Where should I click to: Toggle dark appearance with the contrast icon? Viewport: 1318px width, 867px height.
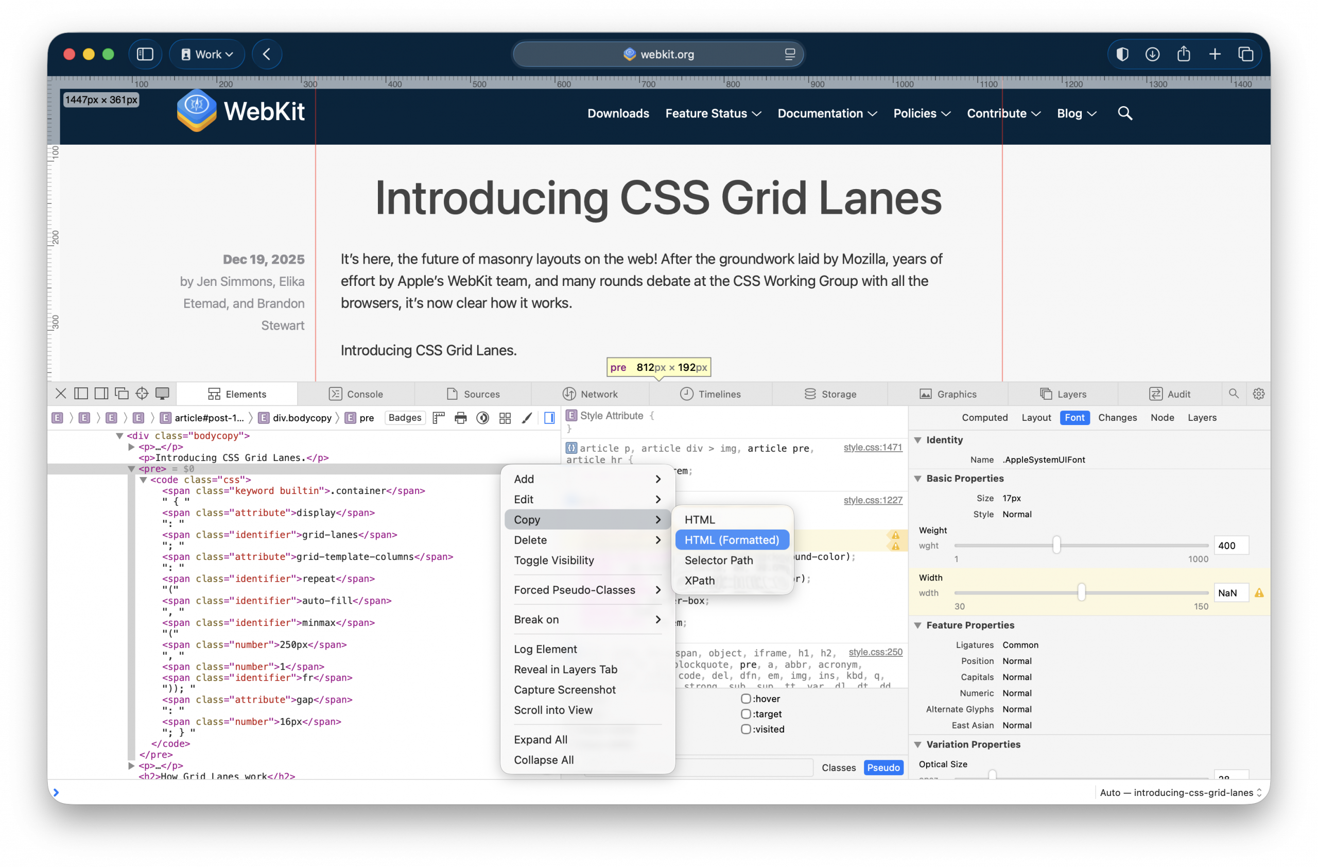[483, 418]
